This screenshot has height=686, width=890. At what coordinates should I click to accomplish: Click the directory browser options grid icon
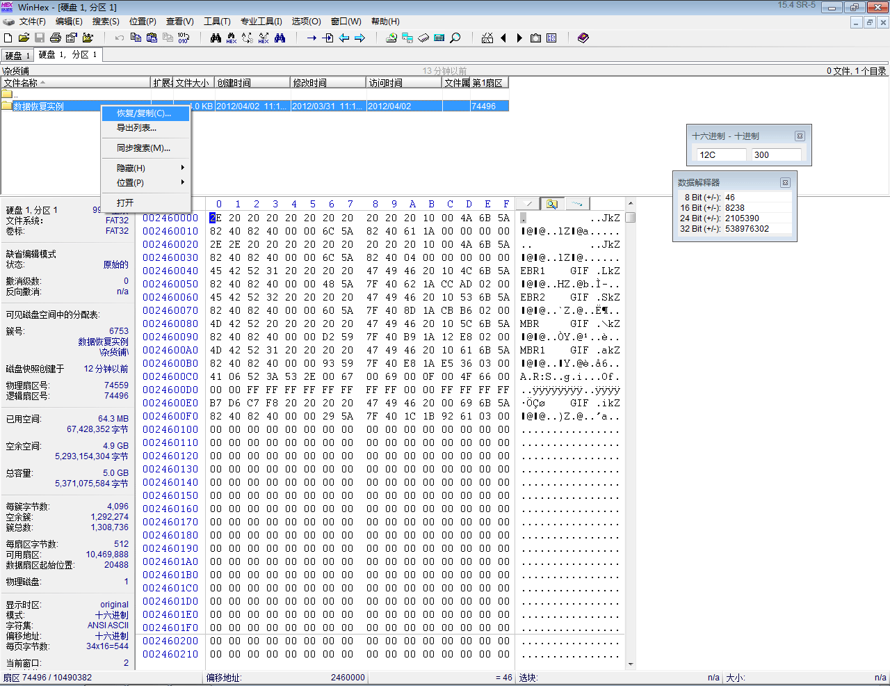click(551, 38)
